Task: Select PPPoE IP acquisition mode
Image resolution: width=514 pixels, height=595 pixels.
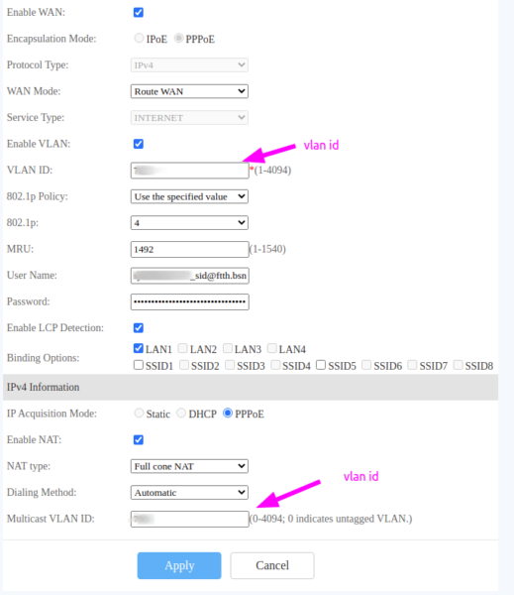Action: (228, 413)
